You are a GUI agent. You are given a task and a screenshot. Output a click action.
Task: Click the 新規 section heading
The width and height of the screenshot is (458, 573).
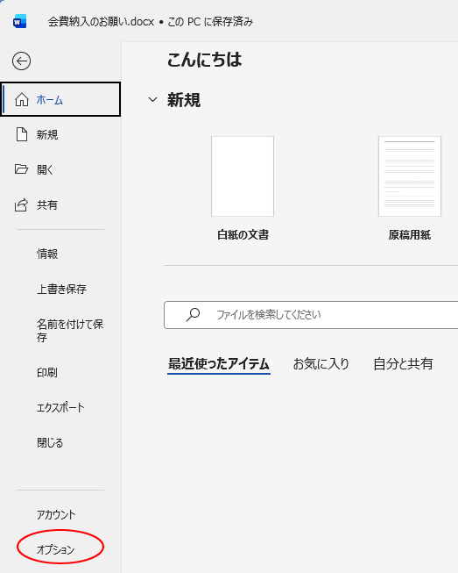[184, 100]
